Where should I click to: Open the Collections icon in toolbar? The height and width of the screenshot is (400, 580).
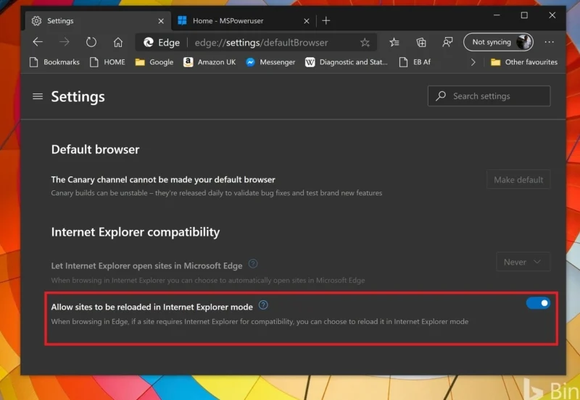point(421,42)
